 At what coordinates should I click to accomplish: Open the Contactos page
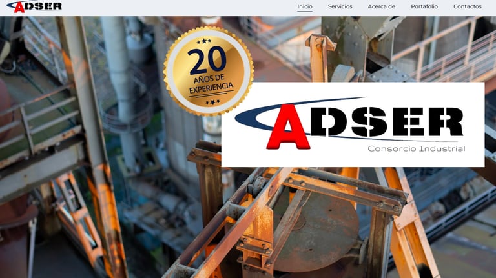(467, 6)
